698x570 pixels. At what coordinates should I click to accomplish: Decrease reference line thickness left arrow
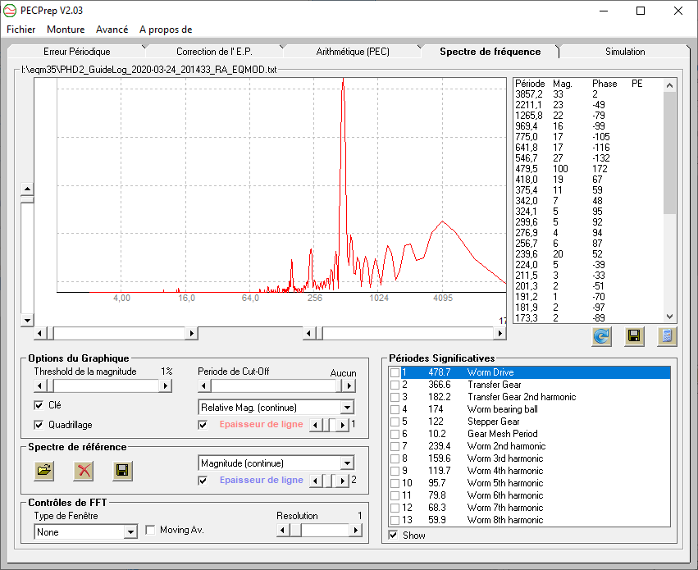(x=315, y=481)
